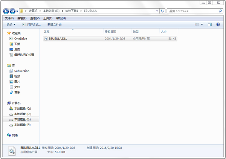Click the DLL thumbnail in the details pane
Viewport: 226px width, 159px height.
tap(12, 151)
